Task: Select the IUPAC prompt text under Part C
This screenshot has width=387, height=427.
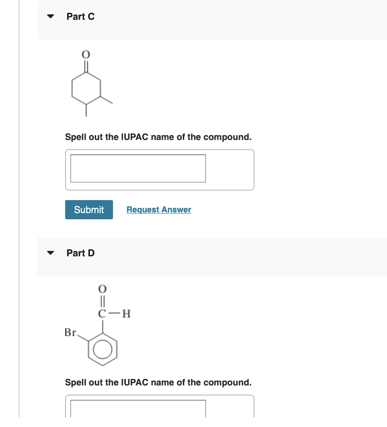Action: pos(158,137)
